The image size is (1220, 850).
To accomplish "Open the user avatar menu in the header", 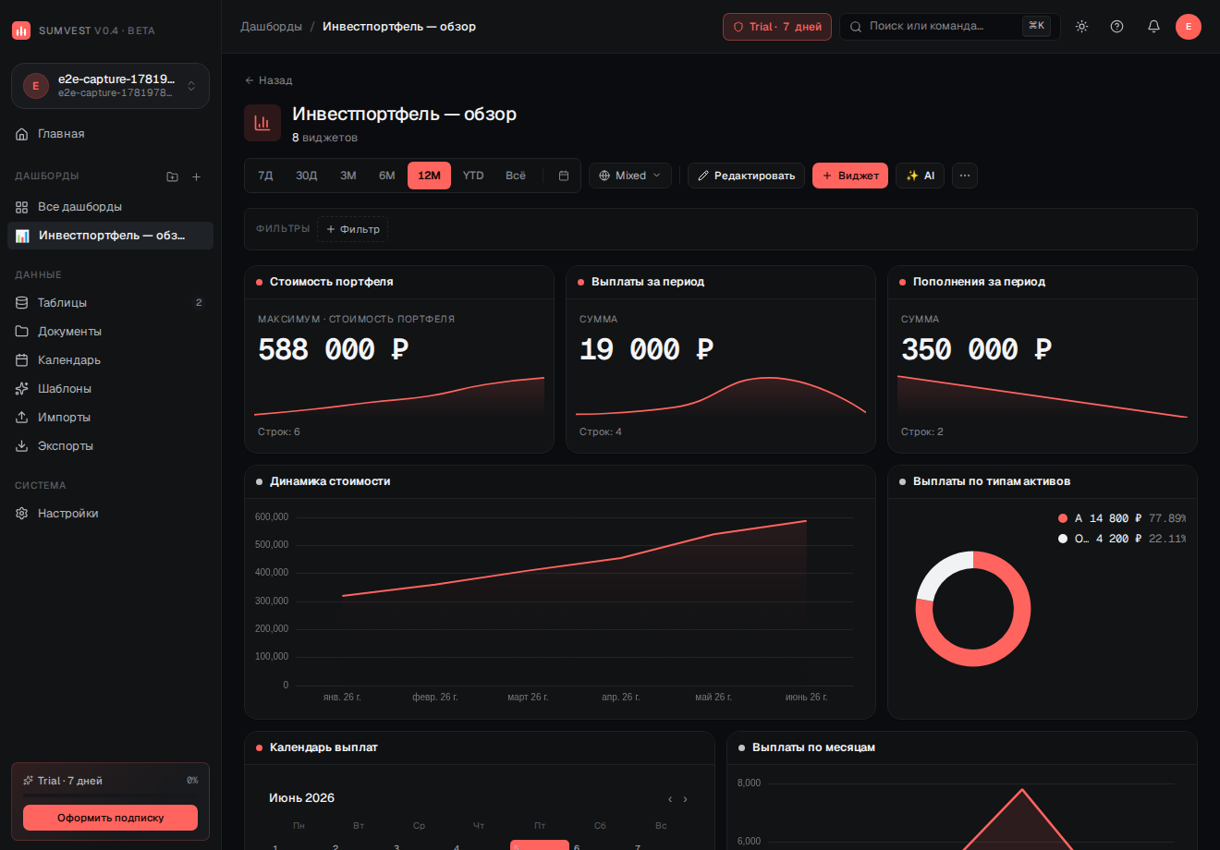I will [1189, 27].
